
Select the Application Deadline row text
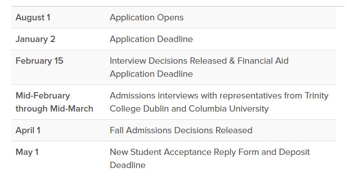click(x=151, y=39)
